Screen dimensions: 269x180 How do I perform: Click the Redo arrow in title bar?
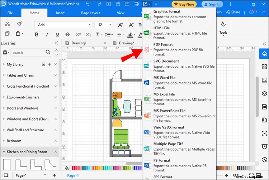[x=99, y=4]
